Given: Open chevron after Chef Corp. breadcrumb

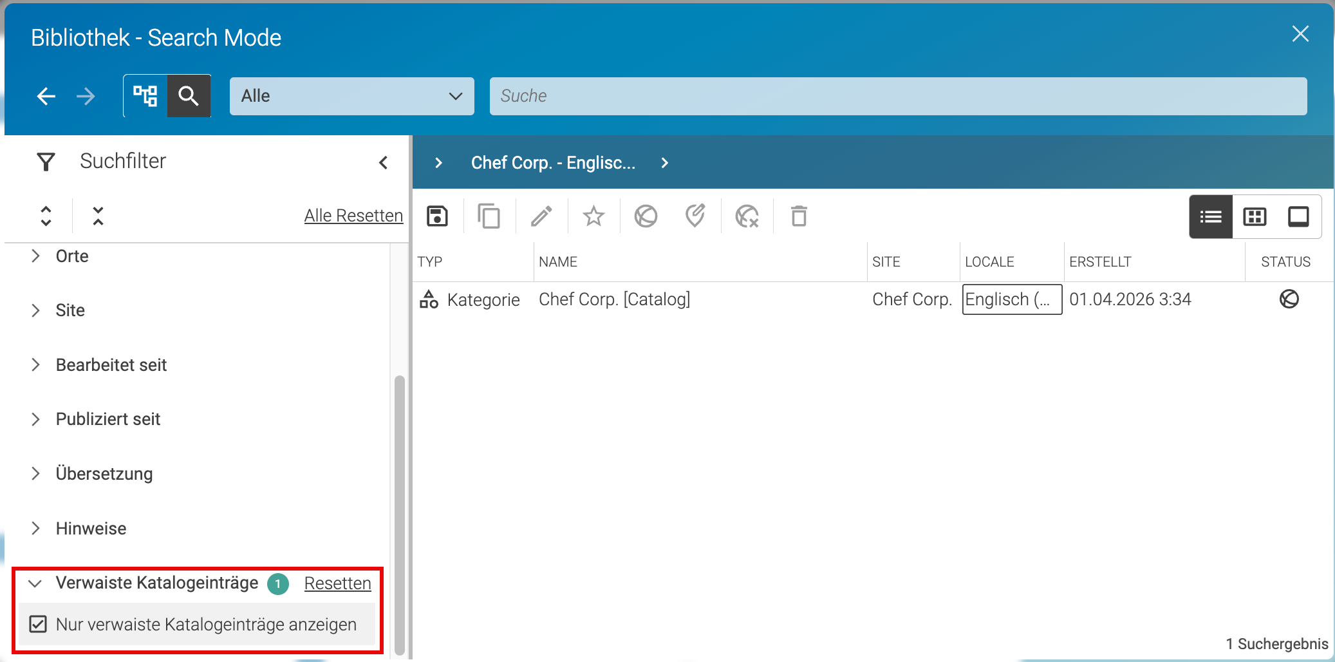Looking at the screenshot, I should [665, 163].
